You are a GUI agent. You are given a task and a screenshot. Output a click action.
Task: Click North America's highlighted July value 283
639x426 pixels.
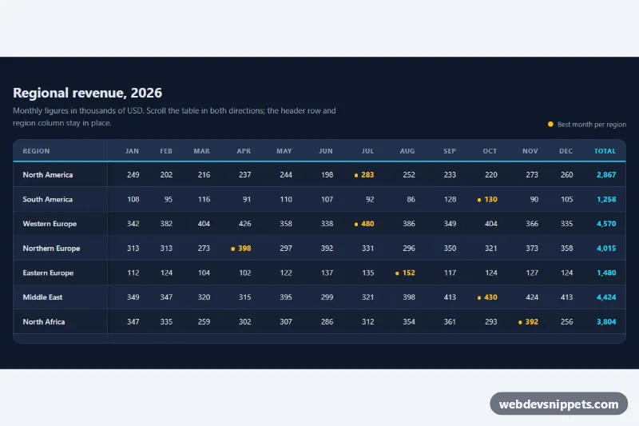tap(367, 174)
